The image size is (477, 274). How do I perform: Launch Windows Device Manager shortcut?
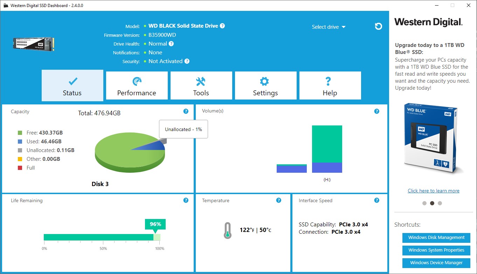[x=436, y=263]
